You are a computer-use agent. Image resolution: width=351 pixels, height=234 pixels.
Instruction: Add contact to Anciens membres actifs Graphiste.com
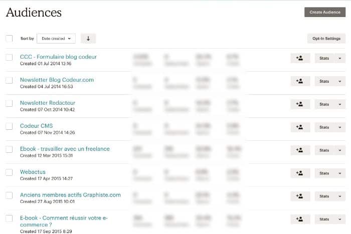click(300, 196)
